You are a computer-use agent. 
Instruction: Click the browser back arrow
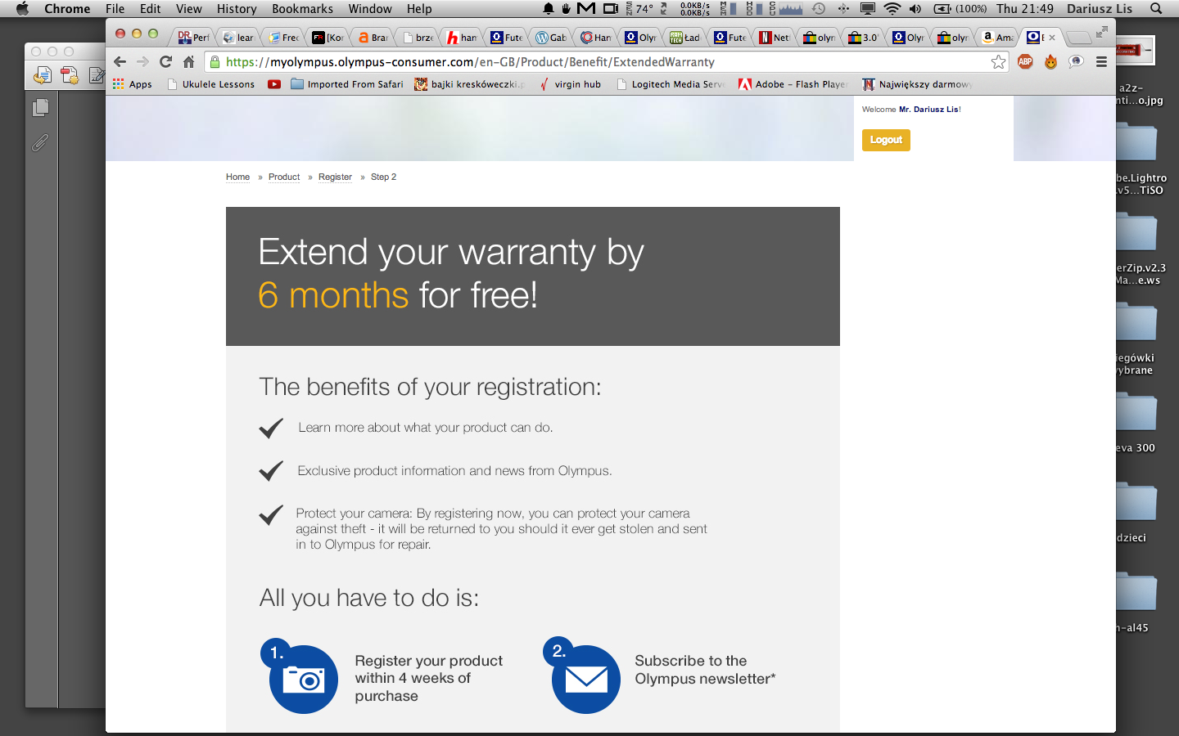pos(120,62)
